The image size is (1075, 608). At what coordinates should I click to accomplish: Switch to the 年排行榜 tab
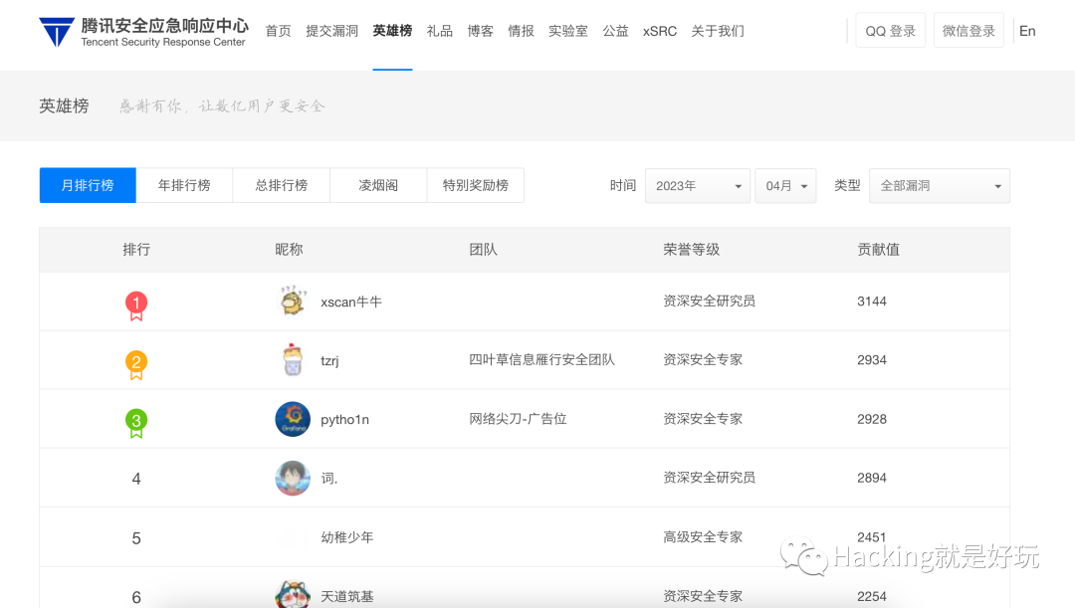click(x=184, y=185)
